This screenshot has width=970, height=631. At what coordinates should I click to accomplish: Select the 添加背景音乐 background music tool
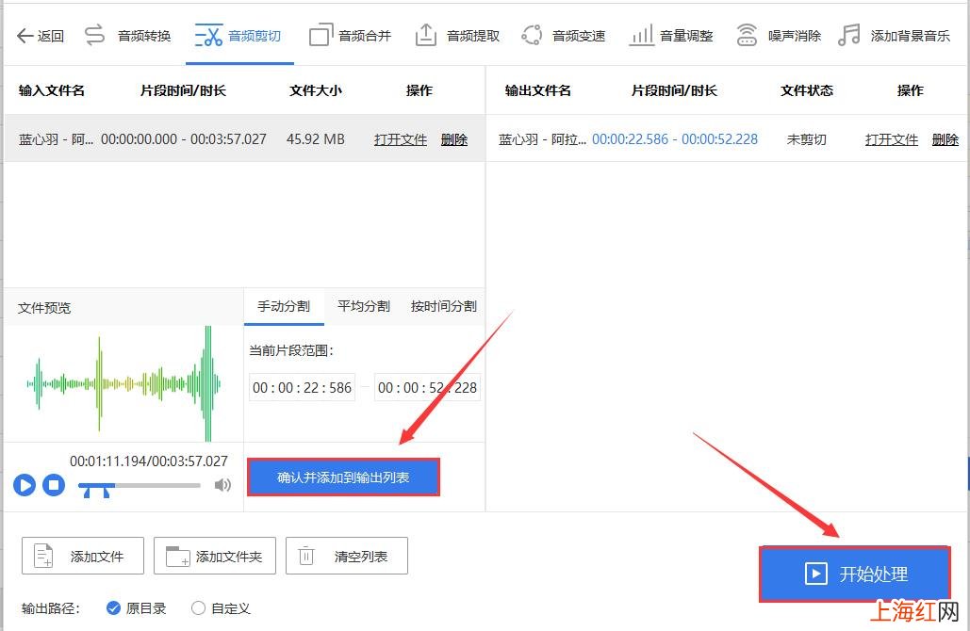(x=894, y=36)
